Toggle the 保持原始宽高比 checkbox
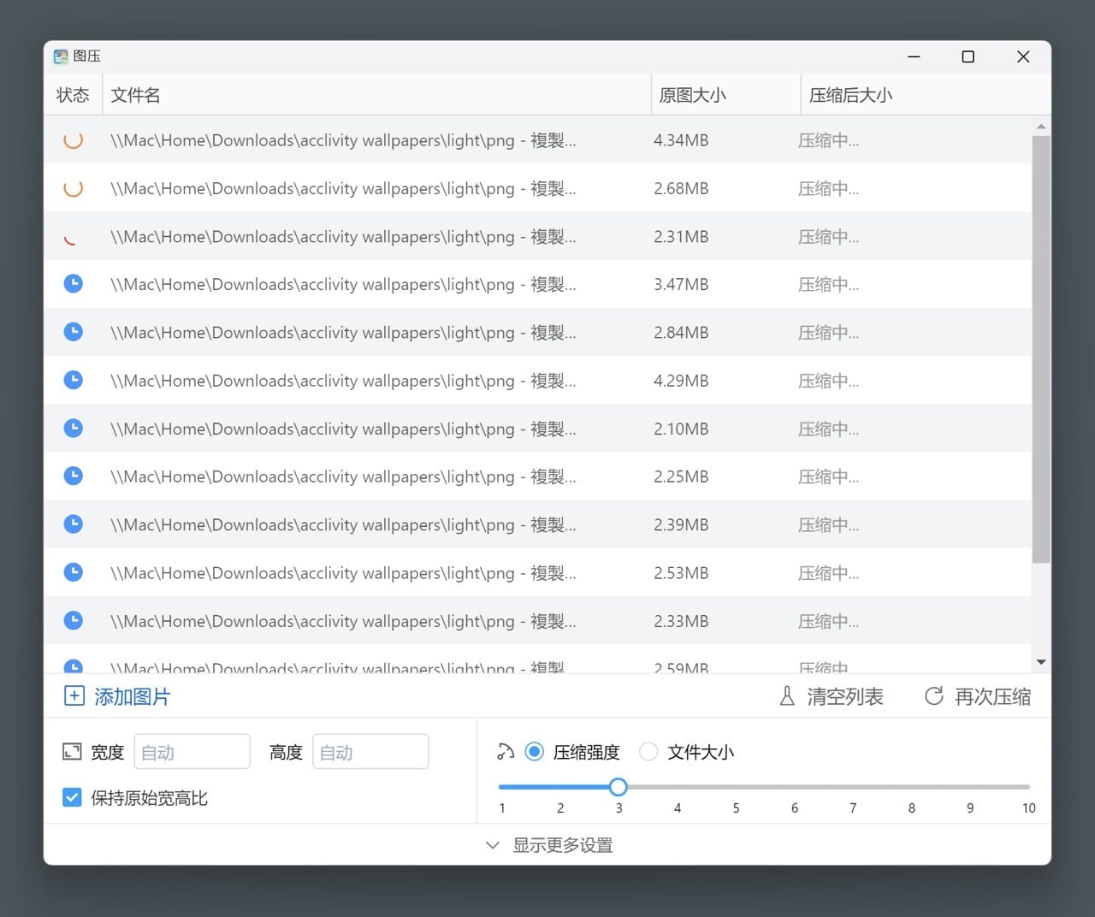This screenshot has height=917, width=1095. tap(73, 797)
